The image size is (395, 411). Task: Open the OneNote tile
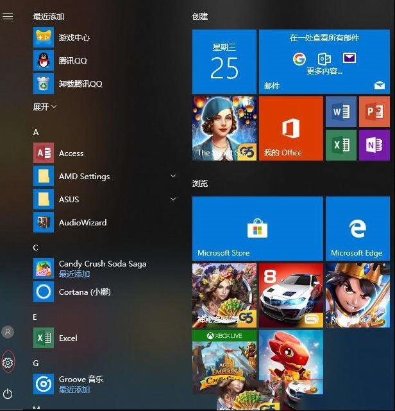click(x=374, y=145)
